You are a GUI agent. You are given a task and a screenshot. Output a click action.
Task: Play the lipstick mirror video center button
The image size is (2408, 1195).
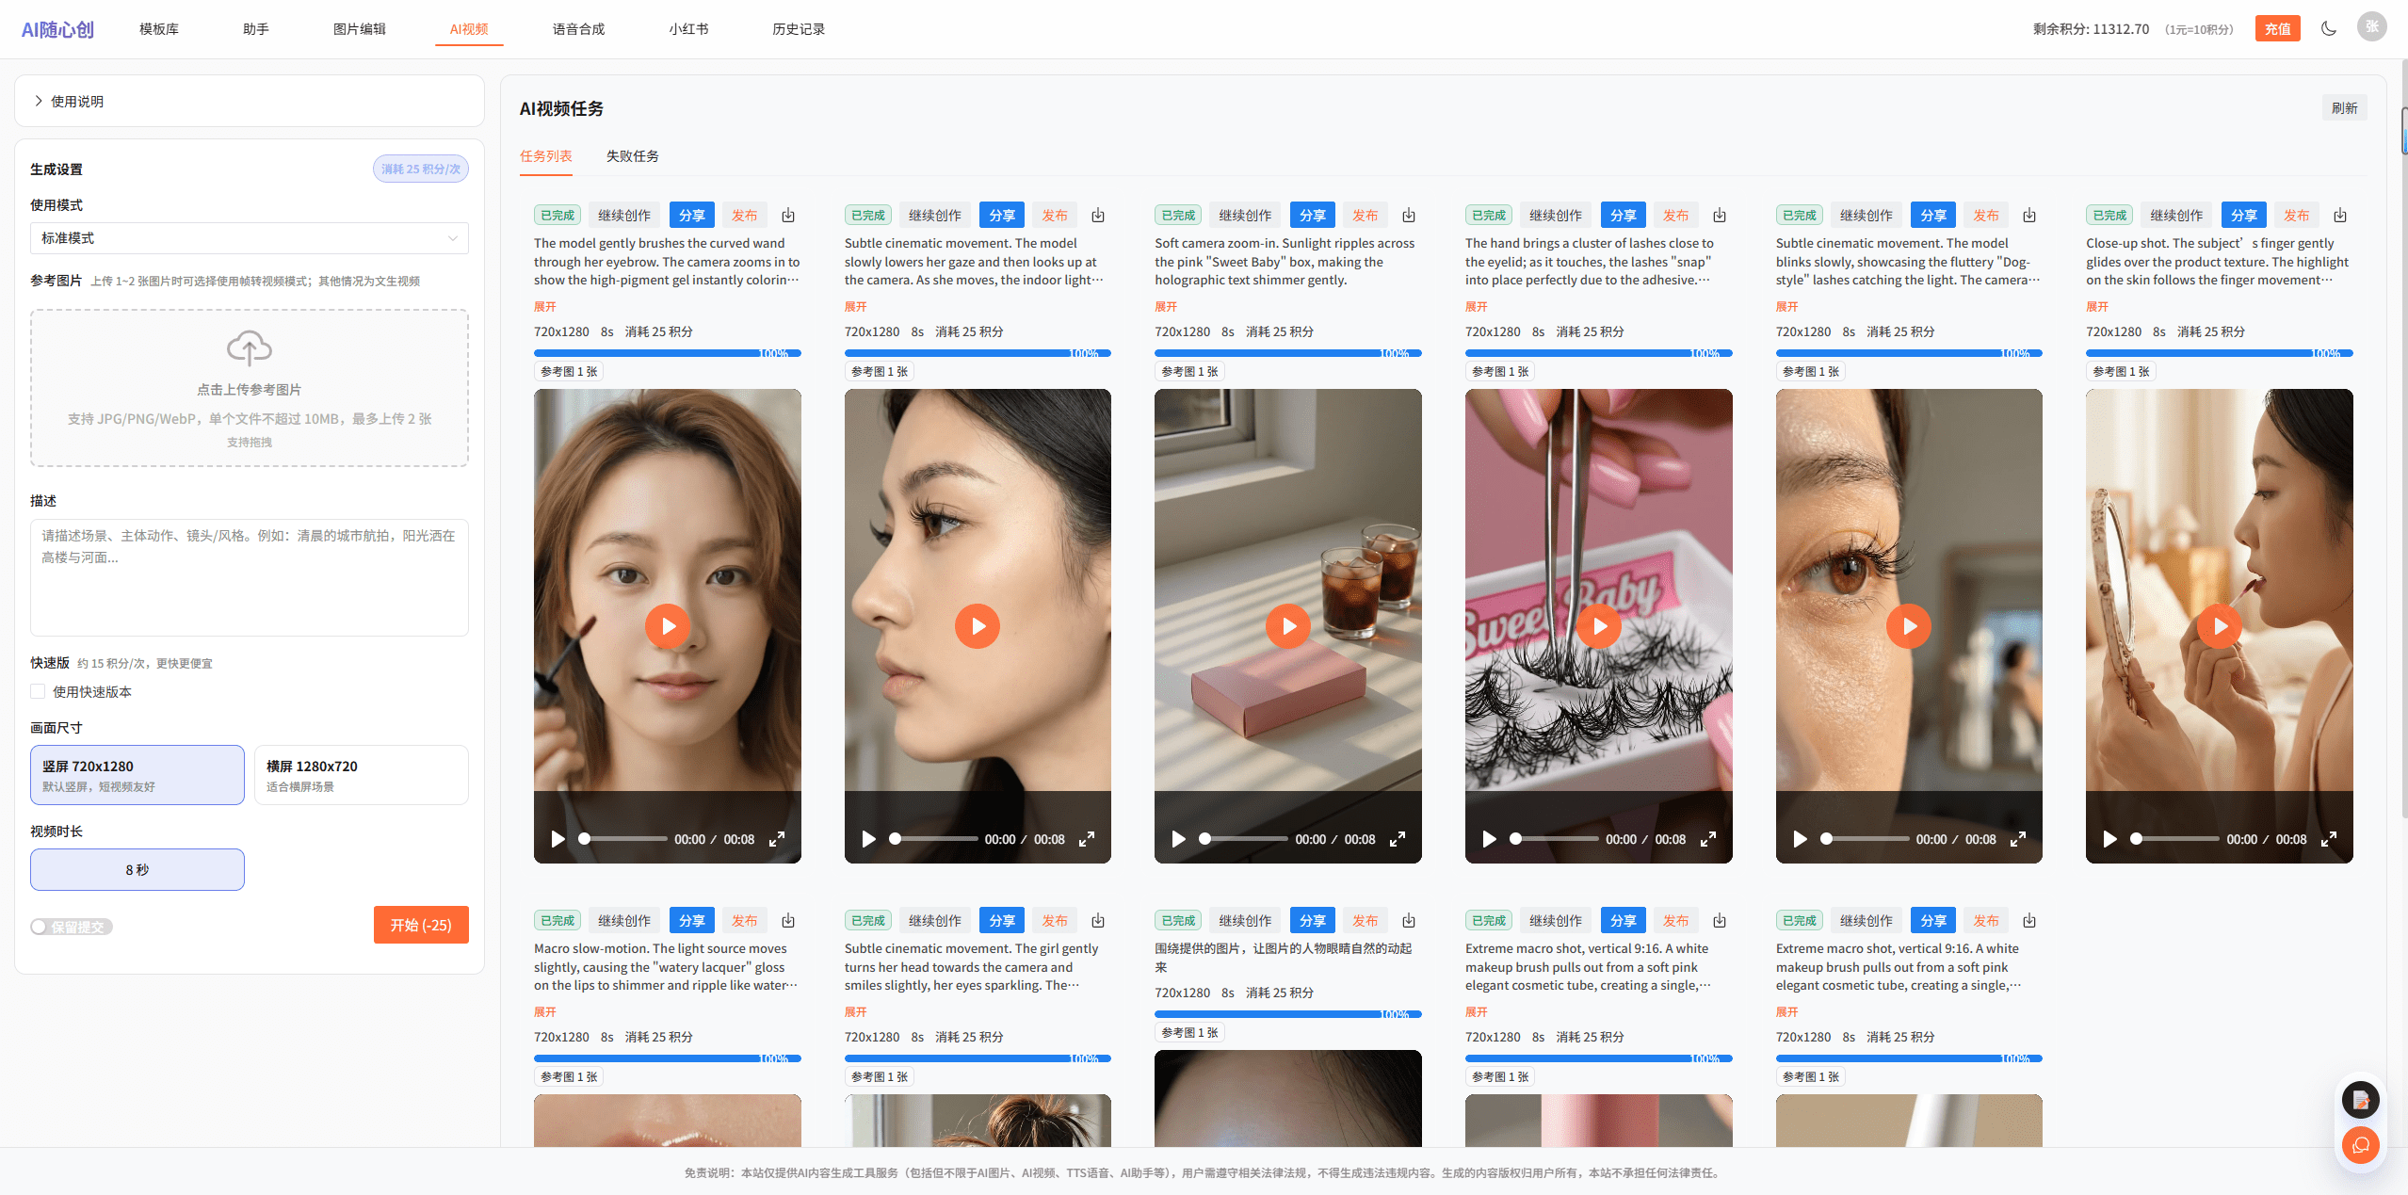click(2220, 626)
